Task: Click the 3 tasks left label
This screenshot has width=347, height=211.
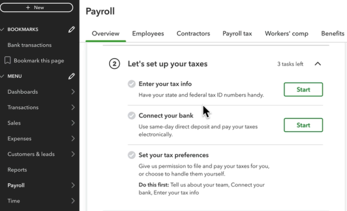Action: [x=290, y=64]
